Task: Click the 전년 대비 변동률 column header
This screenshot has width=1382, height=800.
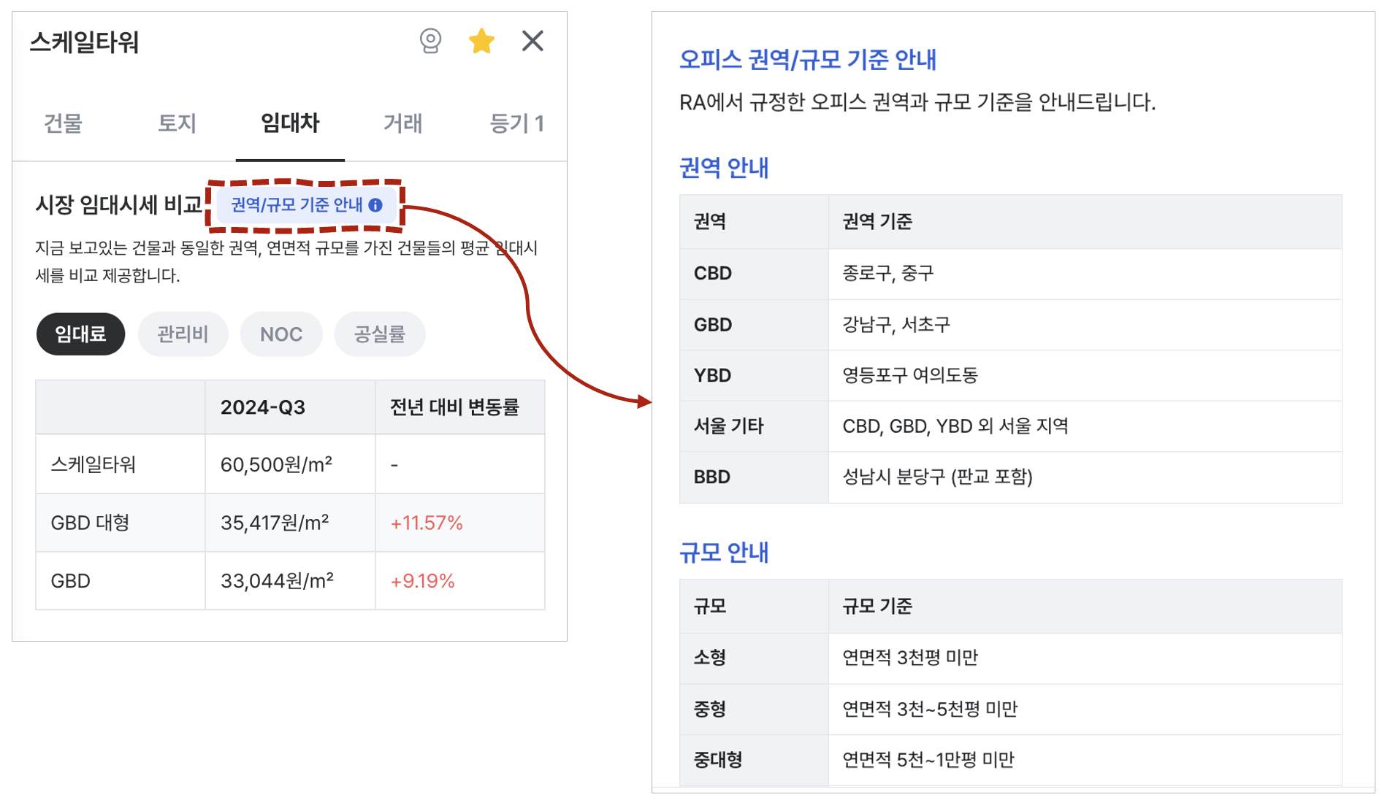Action: (454, 407)
